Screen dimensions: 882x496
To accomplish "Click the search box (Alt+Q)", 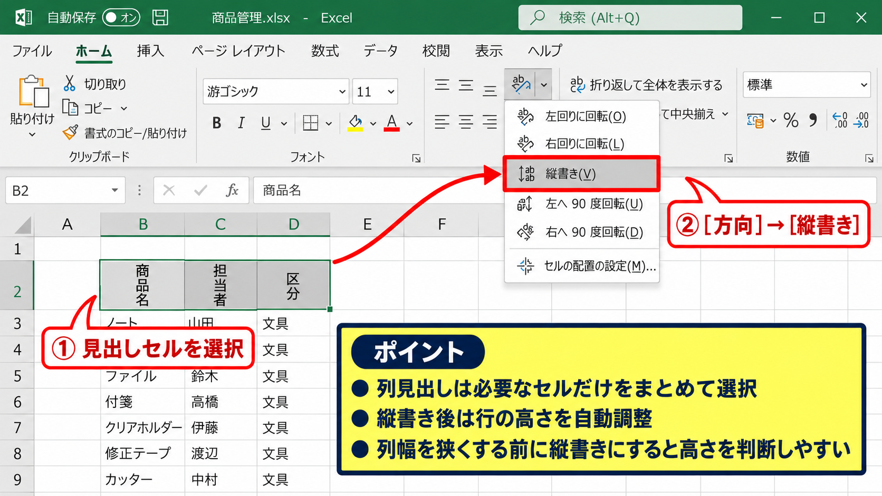I will point(630,17).
